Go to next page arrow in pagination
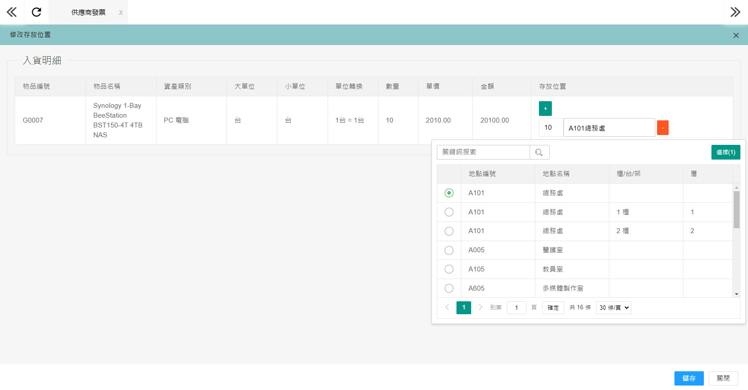Screen dimensions: 748x390 [481, 308]
